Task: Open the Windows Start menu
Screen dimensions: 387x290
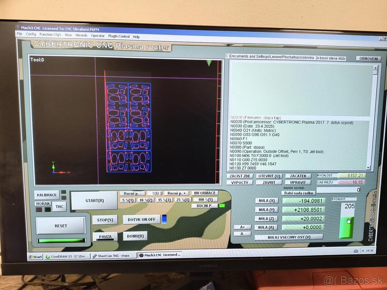Action: (x=35, y=257)
